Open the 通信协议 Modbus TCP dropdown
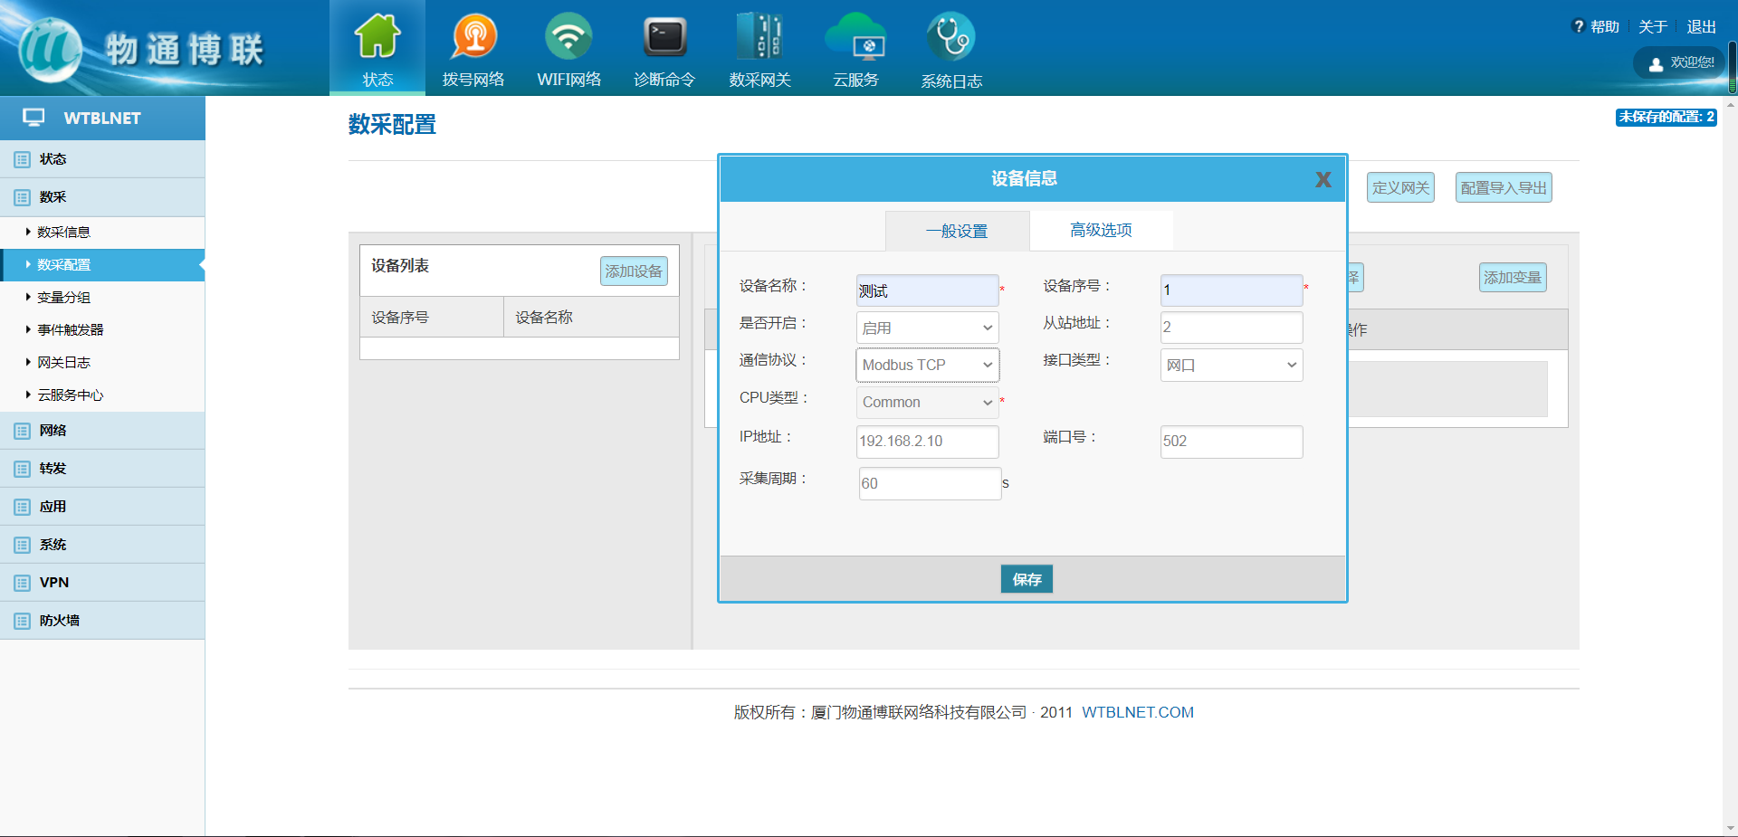This screenshot has height=837, width=1738. pos(927,365)
